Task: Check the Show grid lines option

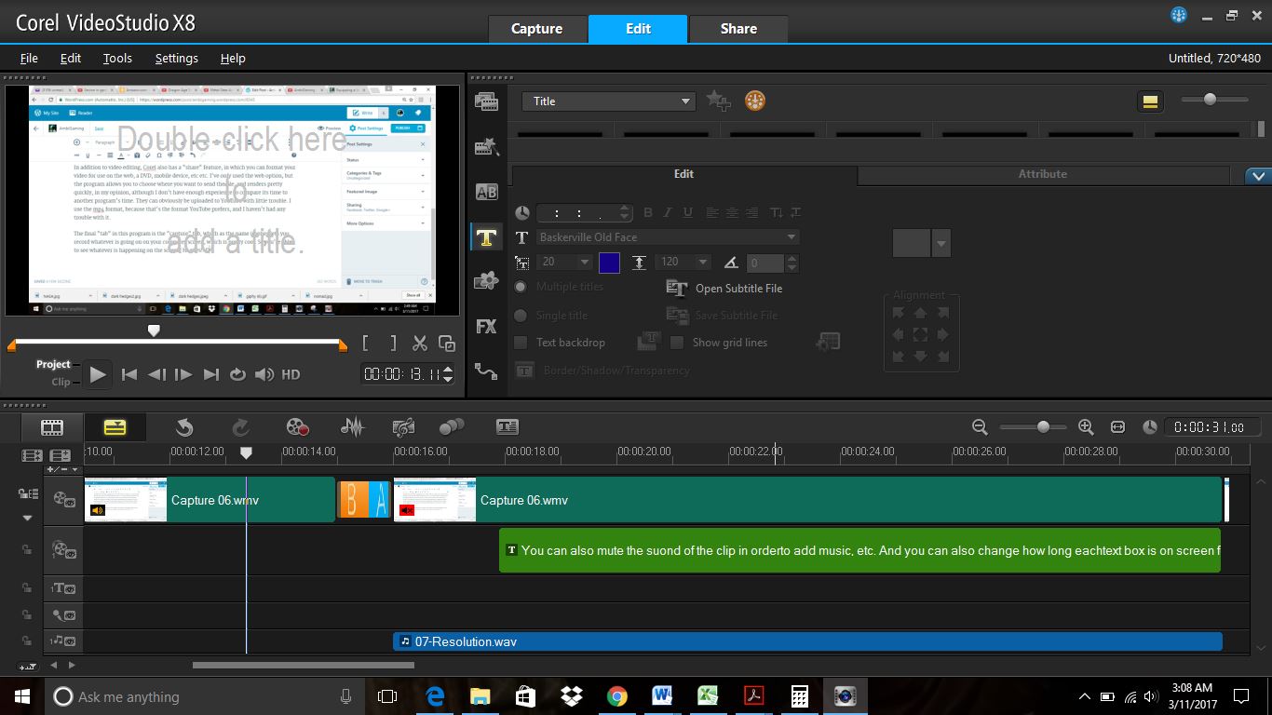Action: [677, 343]
